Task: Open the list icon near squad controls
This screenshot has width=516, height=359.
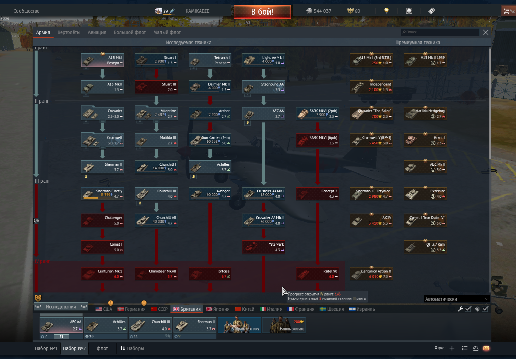Action: click(465, 348)
